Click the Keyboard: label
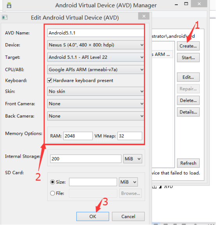This screenshot has height=225, width=216. pyautogui.click(x=16, y=81)
